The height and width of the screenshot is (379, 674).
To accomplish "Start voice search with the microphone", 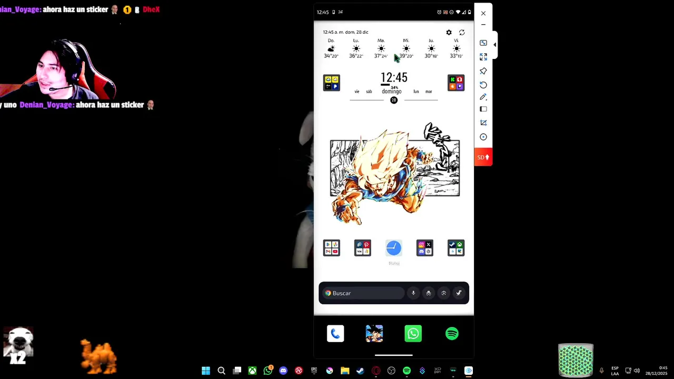I will pyautogui.click(x=413, y=293).
